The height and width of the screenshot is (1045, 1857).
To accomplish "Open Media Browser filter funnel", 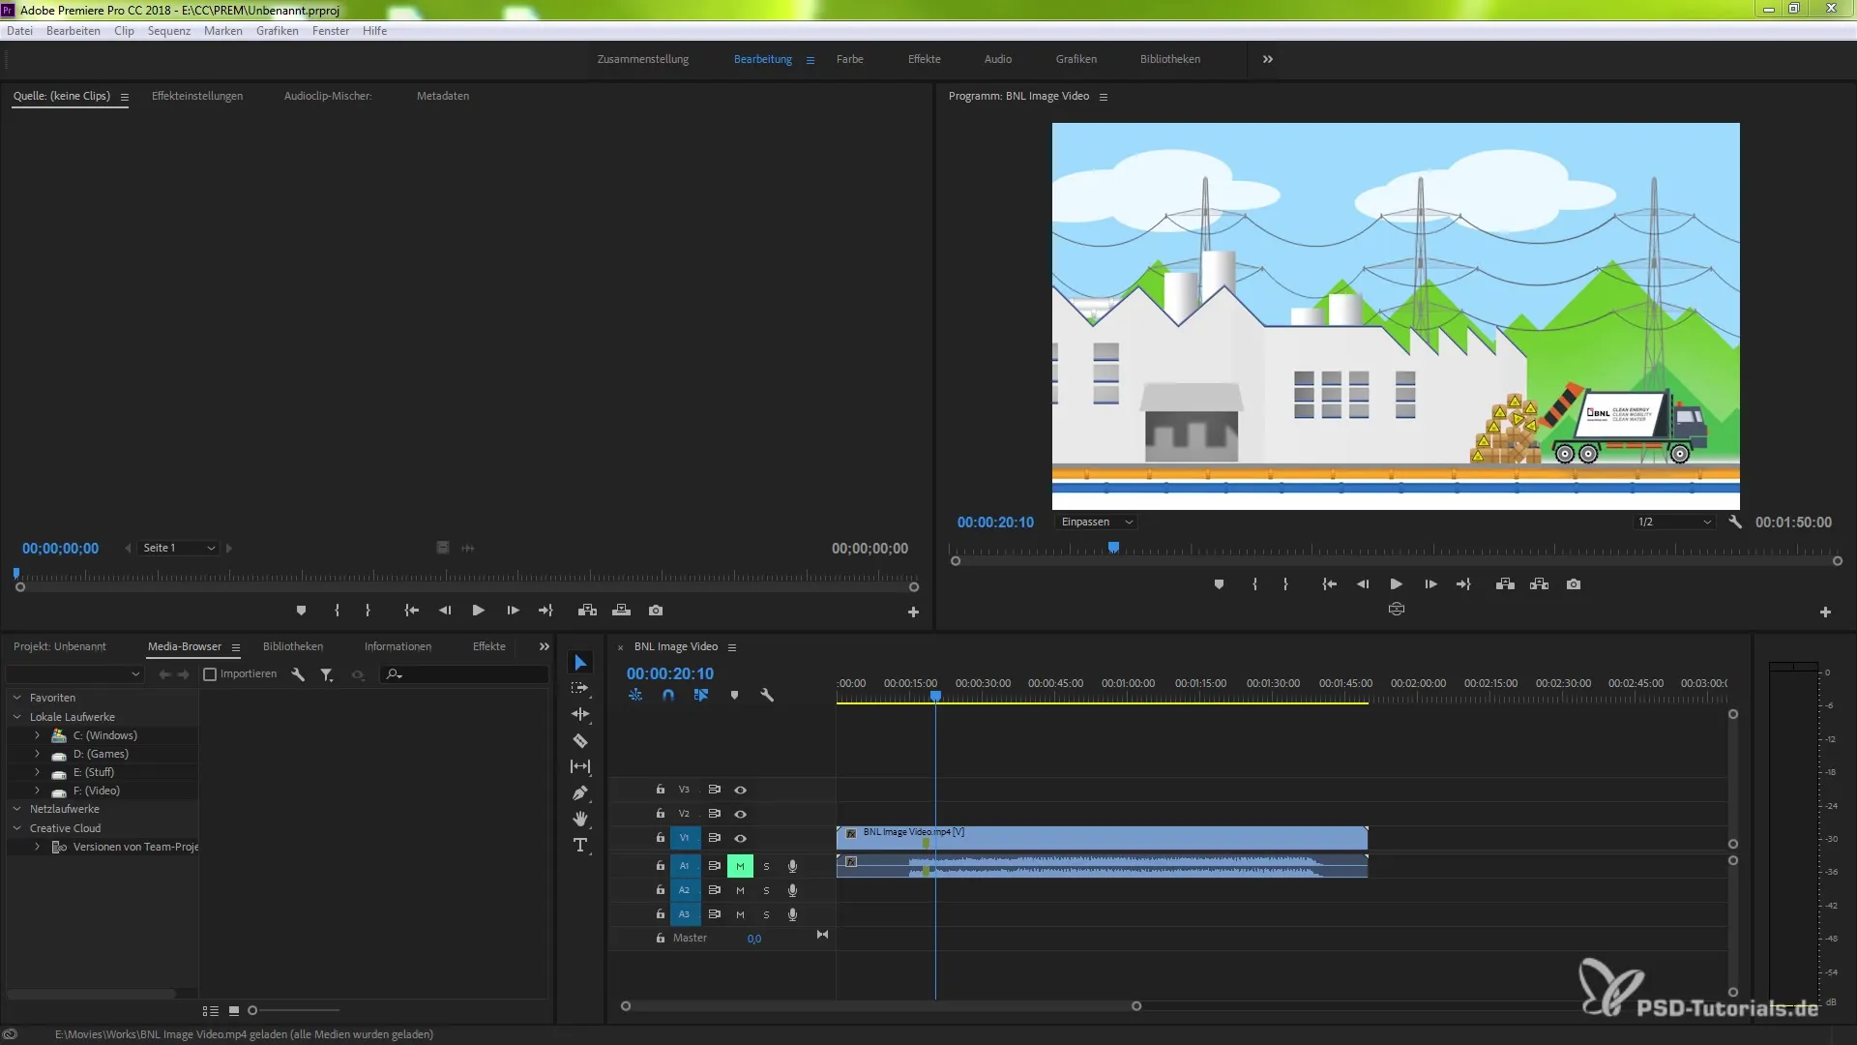I will pyautogui.click(x=327, y=674).
